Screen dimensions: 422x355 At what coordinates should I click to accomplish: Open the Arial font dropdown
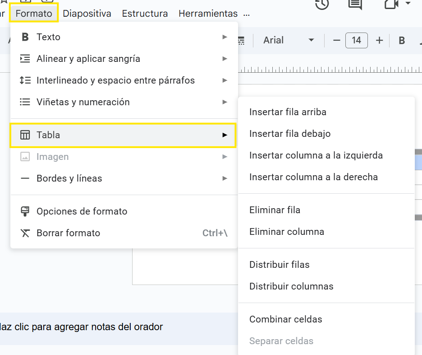point(289,41)
